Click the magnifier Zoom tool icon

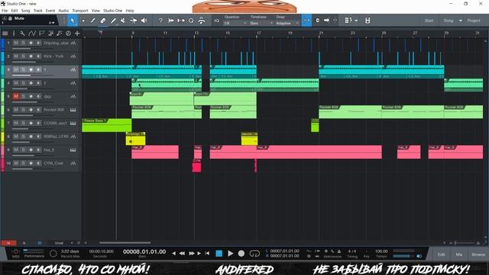pyautogui.click(x=191, y=21)
